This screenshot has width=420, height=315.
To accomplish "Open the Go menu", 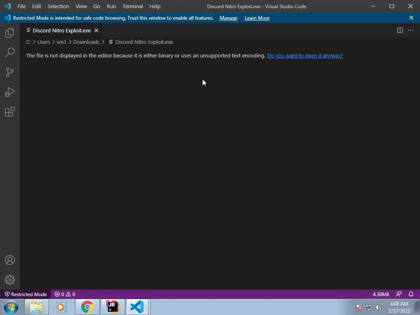I will pos(97,6).
